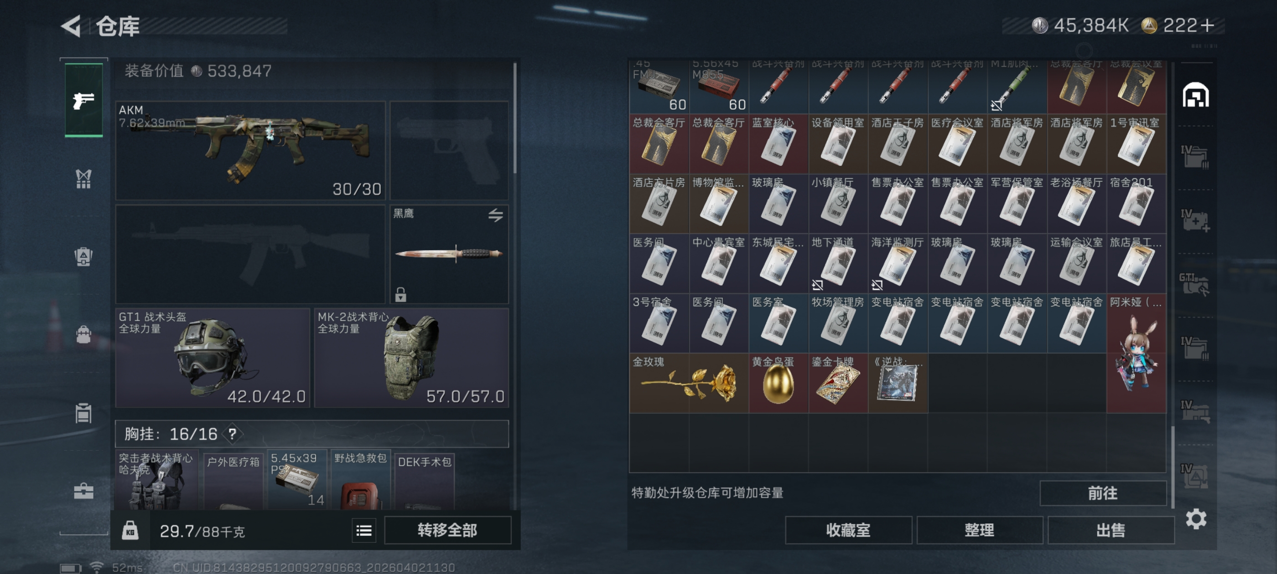
Task: Open the chest rig tab in left sidebar
Action: 83,179
